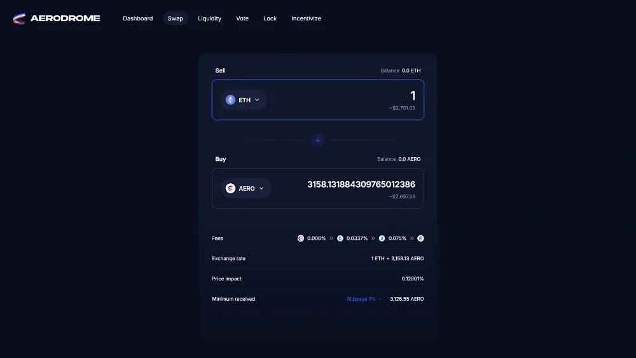Click the Sell label

coord(220,71)
